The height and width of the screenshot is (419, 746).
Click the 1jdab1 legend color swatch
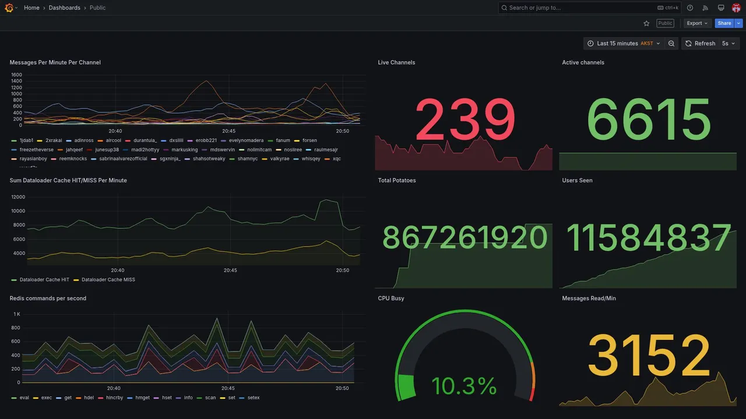coord(14,140)
